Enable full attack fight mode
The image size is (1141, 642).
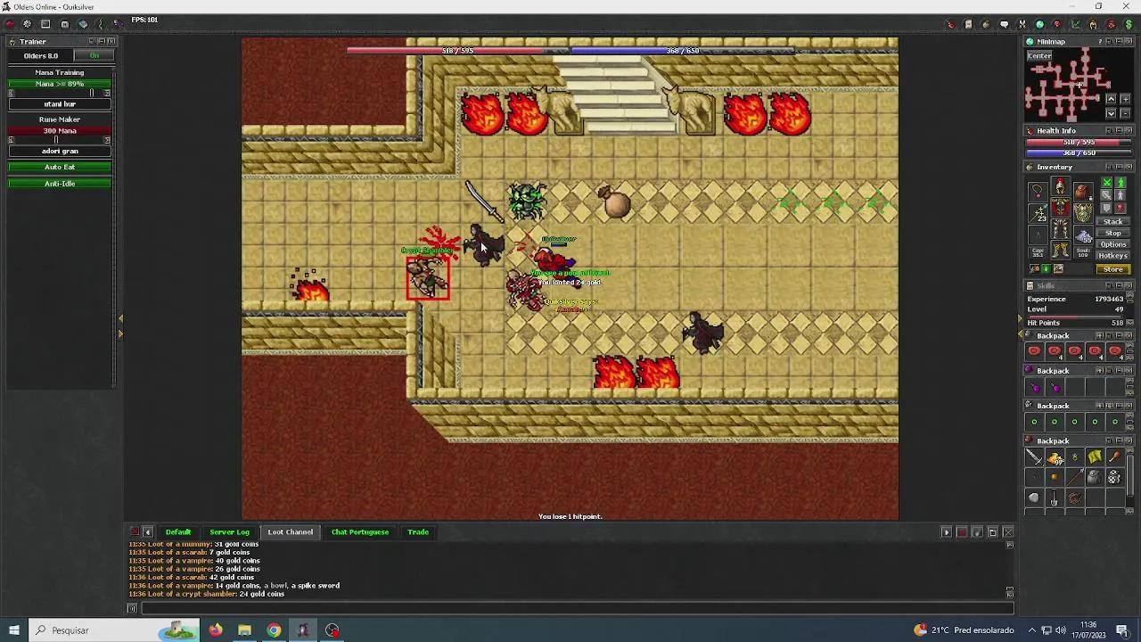click(1107, 183)
